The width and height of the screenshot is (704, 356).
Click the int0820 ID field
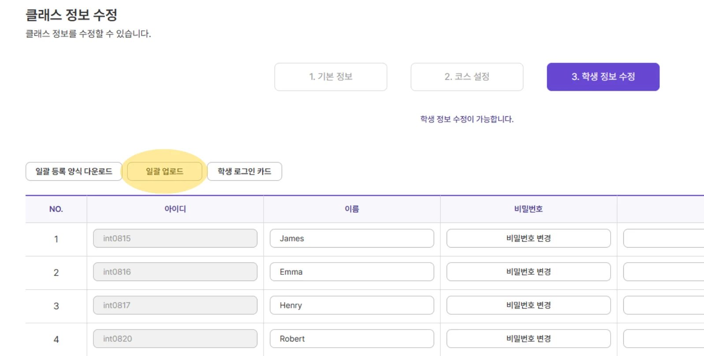[175, 339]
